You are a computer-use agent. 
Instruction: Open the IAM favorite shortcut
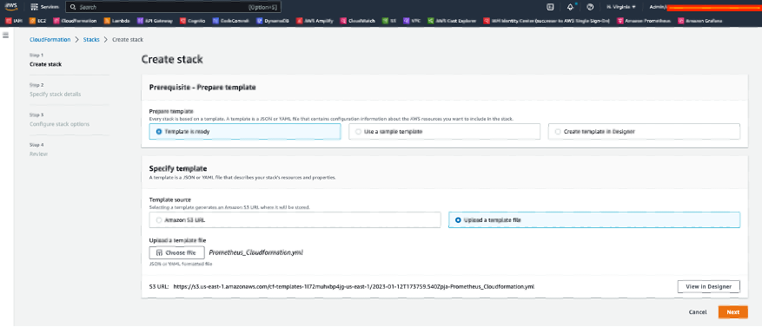(x=14, y=21)
